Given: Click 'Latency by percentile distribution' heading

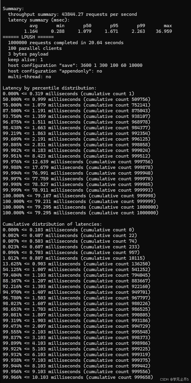Looking at the screenshot, I should pos(50,88).
